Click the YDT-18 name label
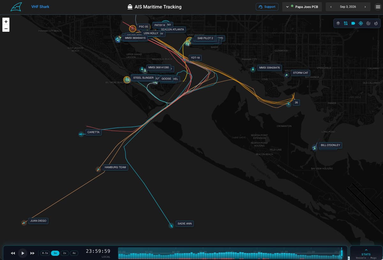 (x=195, y=58)
